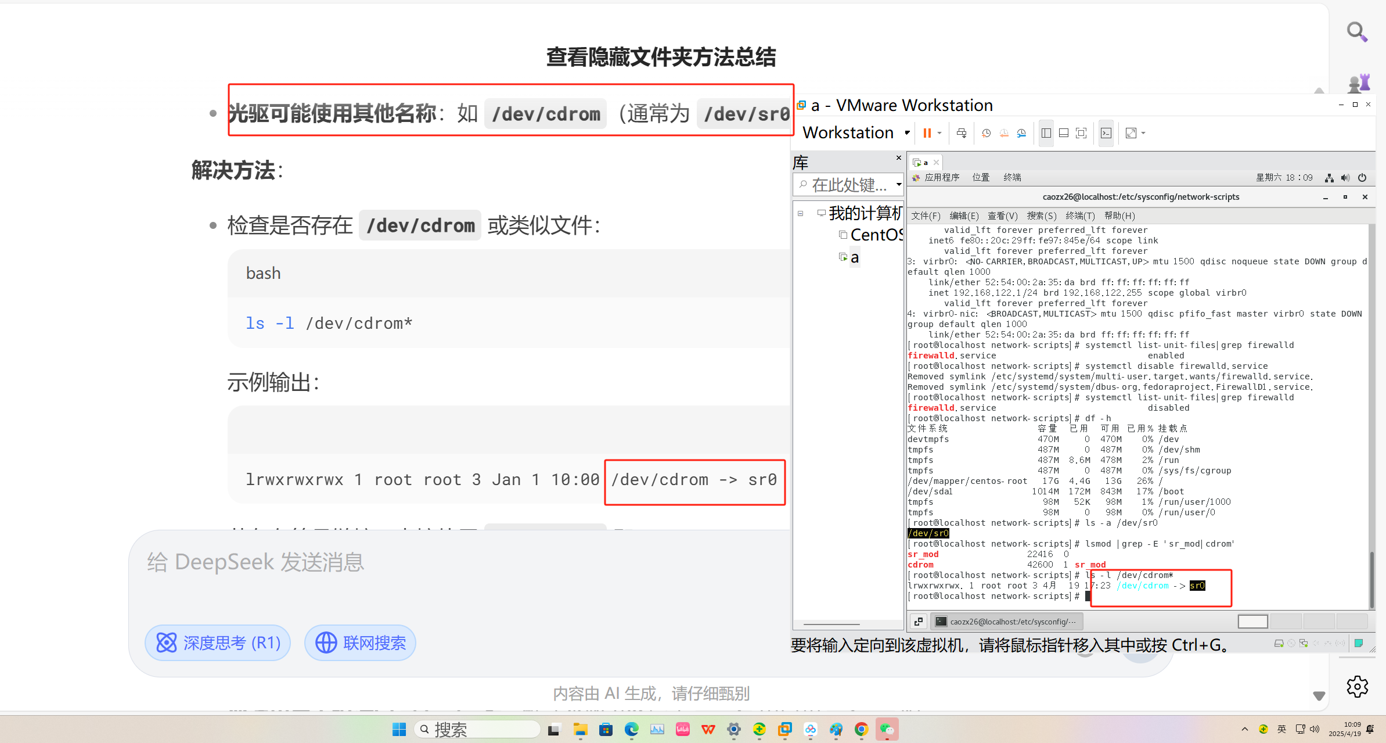This screenshot has height=743, width=1386.
Task: Collapse the 我的计算机 tree node
Action: pos(800,213)
